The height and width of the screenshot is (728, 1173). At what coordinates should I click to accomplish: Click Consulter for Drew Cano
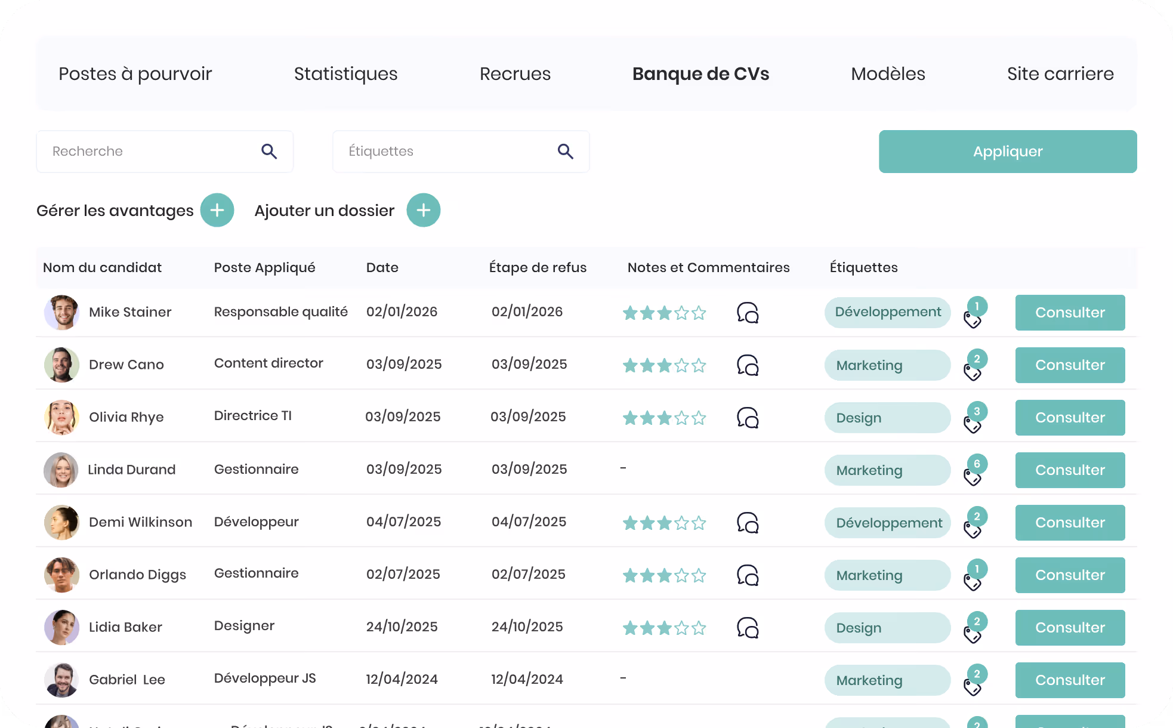(x=1070, y=365)
